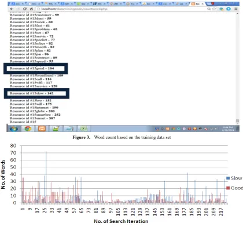Select the row 'month - 82'

tap(32, 47)
